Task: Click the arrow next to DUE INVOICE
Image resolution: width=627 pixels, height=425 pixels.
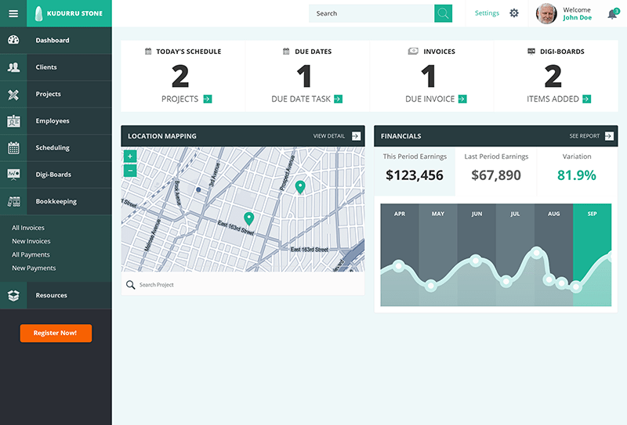Action: pyautogui.click(x=462, y=99)
